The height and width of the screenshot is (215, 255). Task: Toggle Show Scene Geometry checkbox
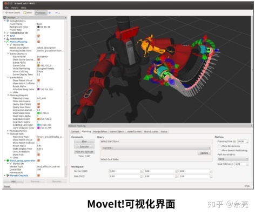coord(38,59)
